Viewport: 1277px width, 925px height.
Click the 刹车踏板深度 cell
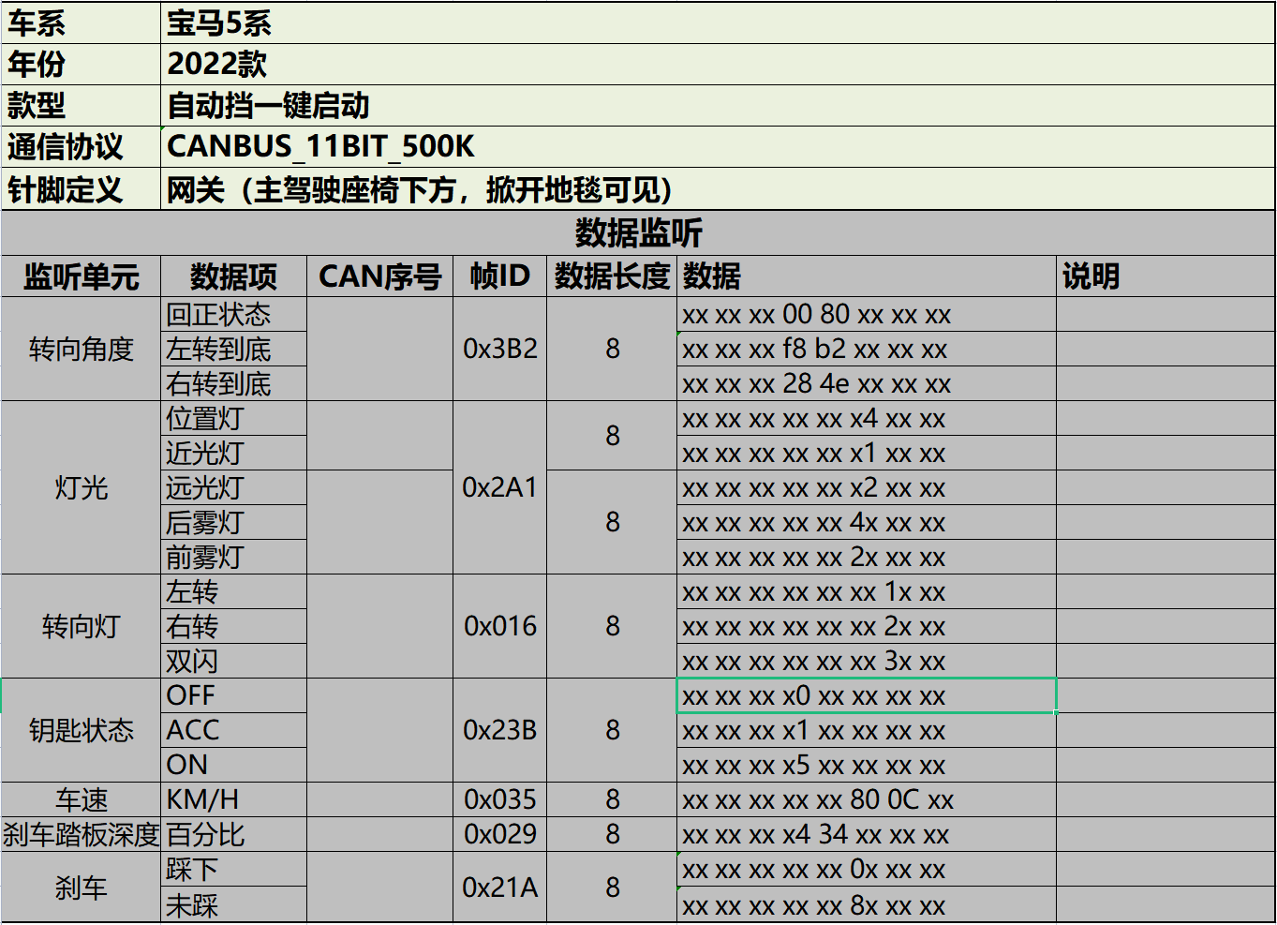81,834
